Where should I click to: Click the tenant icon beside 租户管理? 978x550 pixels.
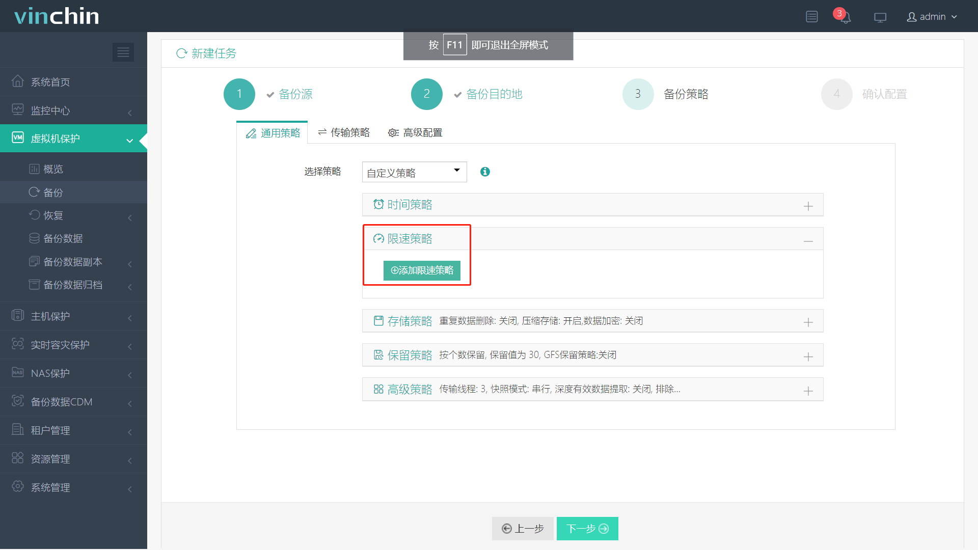(18, 429)
